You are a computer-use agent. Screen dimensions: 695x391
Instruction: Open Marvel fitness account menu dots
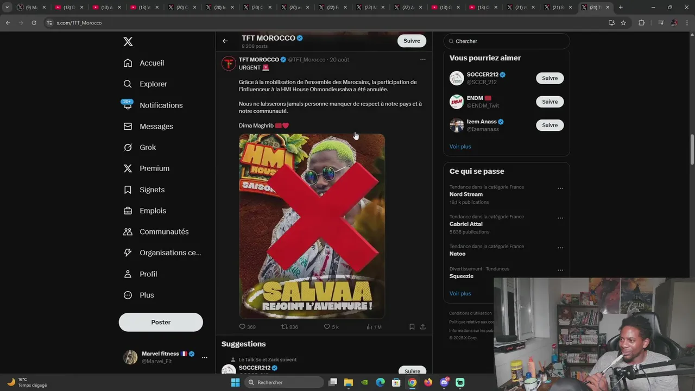pyautogui.click(x=205, y=357)
